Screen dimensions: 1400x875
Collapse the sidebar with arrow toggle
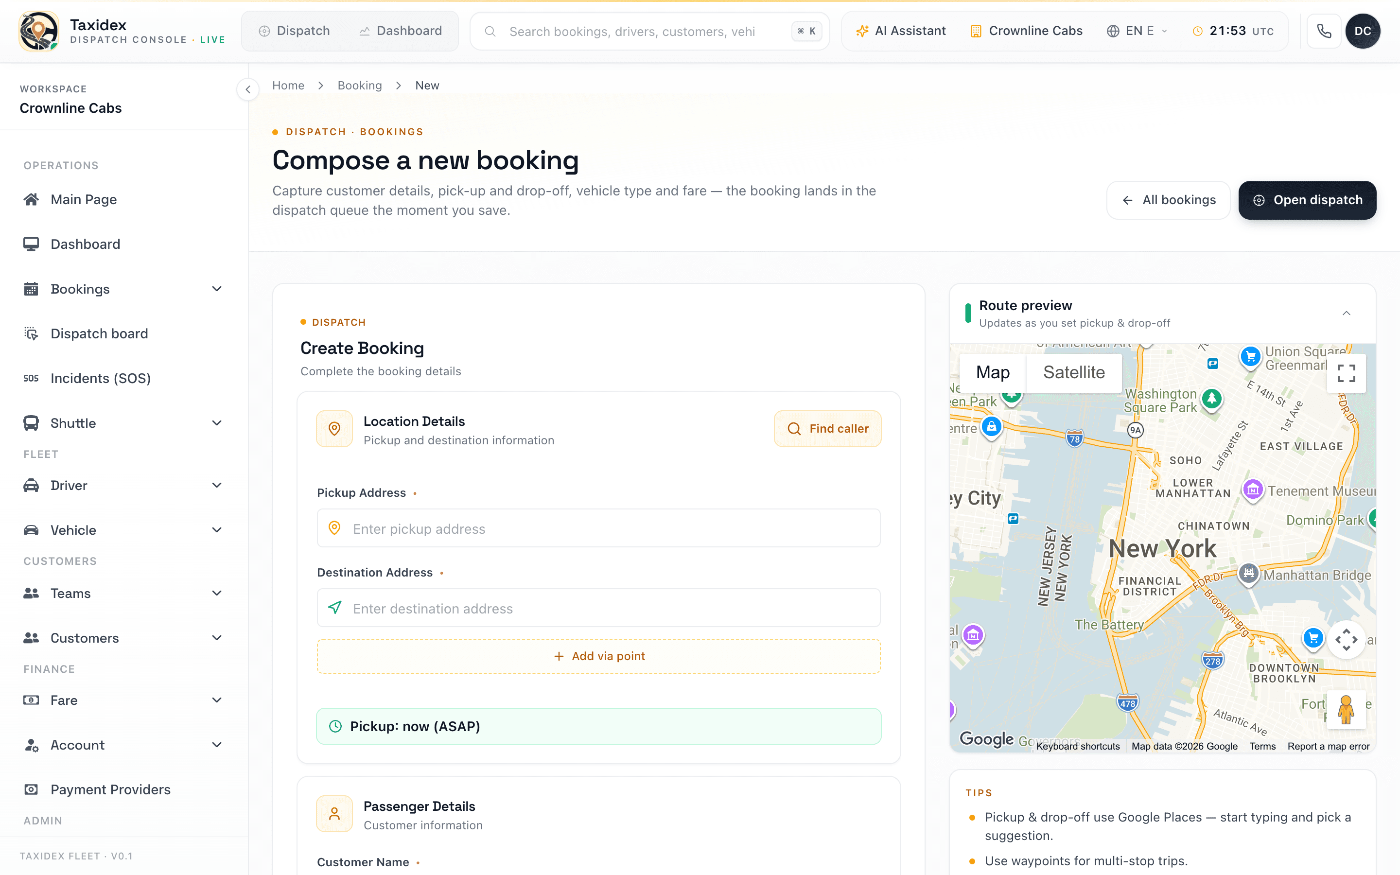coord(247,90)
